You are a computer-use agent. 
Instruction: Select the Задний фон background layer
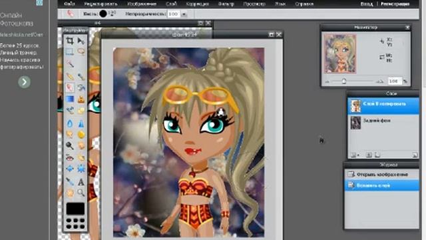click(x=383, y=122)
